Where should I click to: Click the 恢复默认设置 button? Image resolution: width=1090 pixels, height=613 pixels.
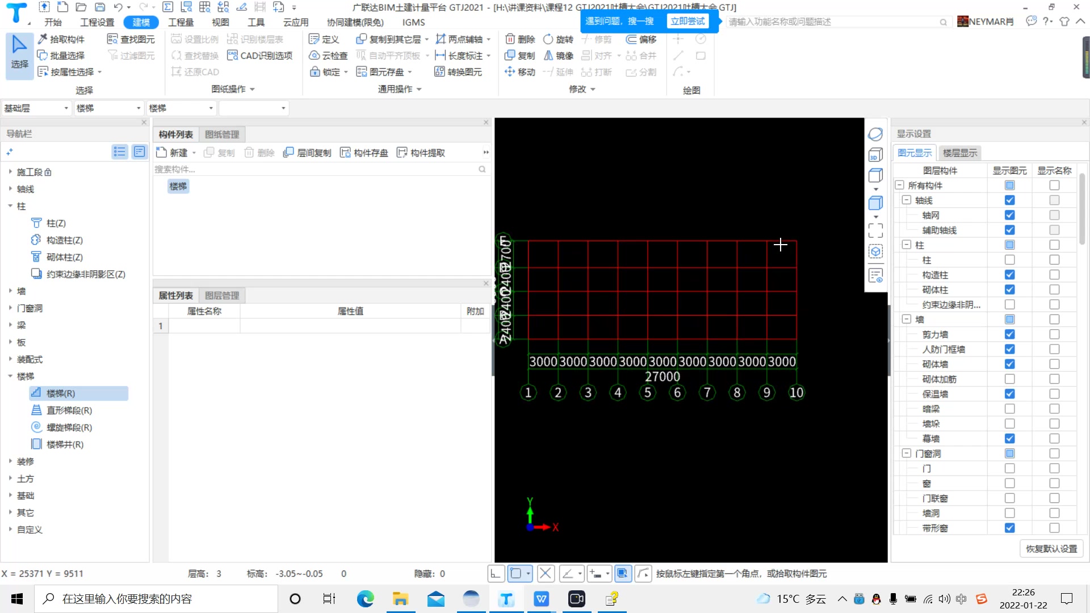pyautogui.click(x=1051, y=549)
